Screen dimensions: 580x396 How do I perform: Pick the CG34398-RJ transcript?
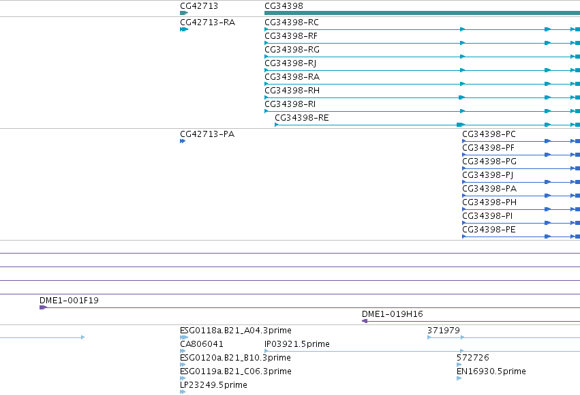click(290, 63)
